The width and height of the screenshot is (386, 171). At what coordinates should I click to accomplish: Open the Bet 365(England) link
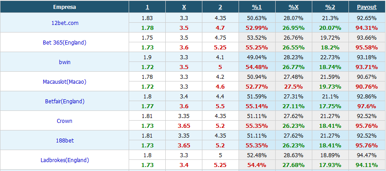point(64,42)
